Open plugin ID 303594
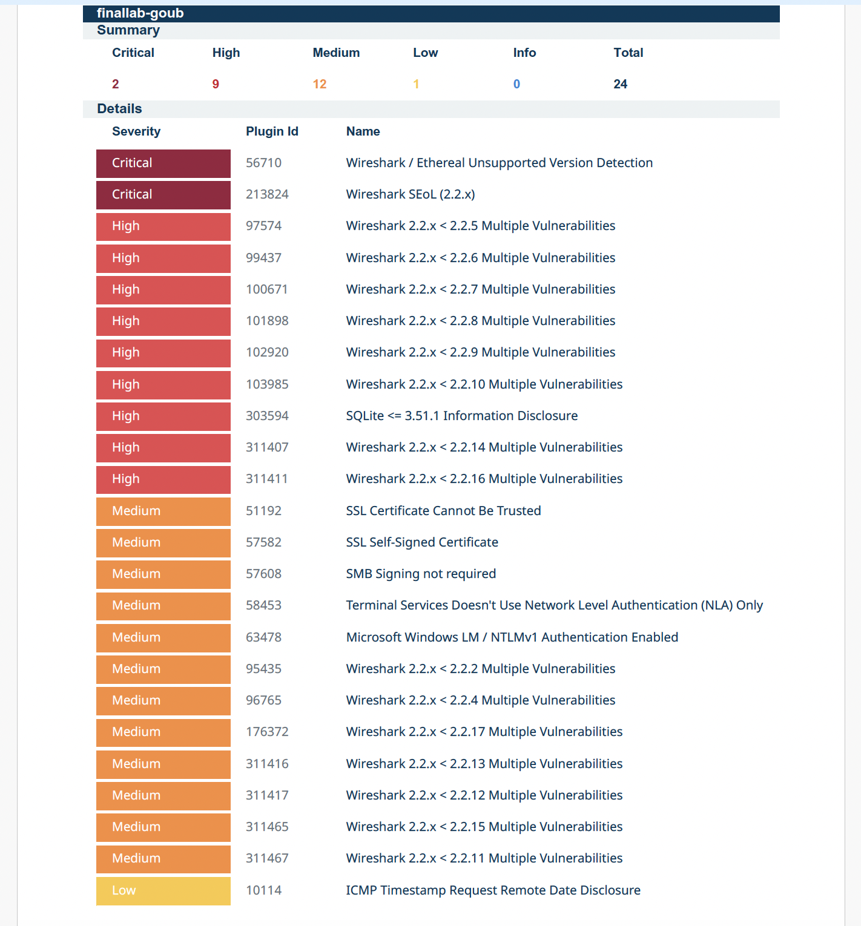This screenshot has width=861, height=926. (x=267, y=416)
